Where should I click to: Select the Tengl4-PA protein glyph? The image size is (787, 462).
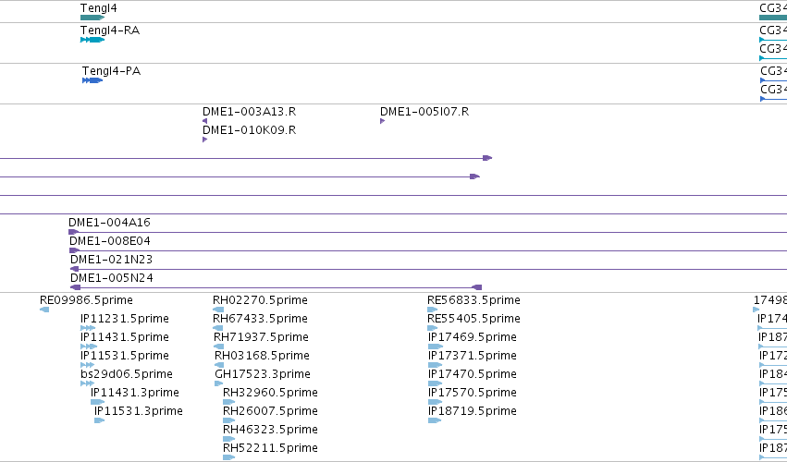tap(92, 80)
